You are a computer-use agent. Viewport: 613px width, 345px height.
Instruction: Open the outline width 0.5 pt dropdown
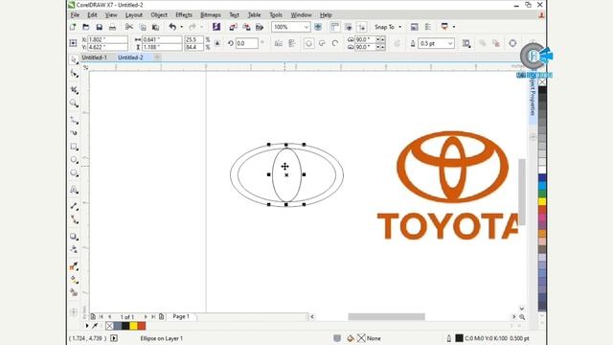(x=450, y=43)
